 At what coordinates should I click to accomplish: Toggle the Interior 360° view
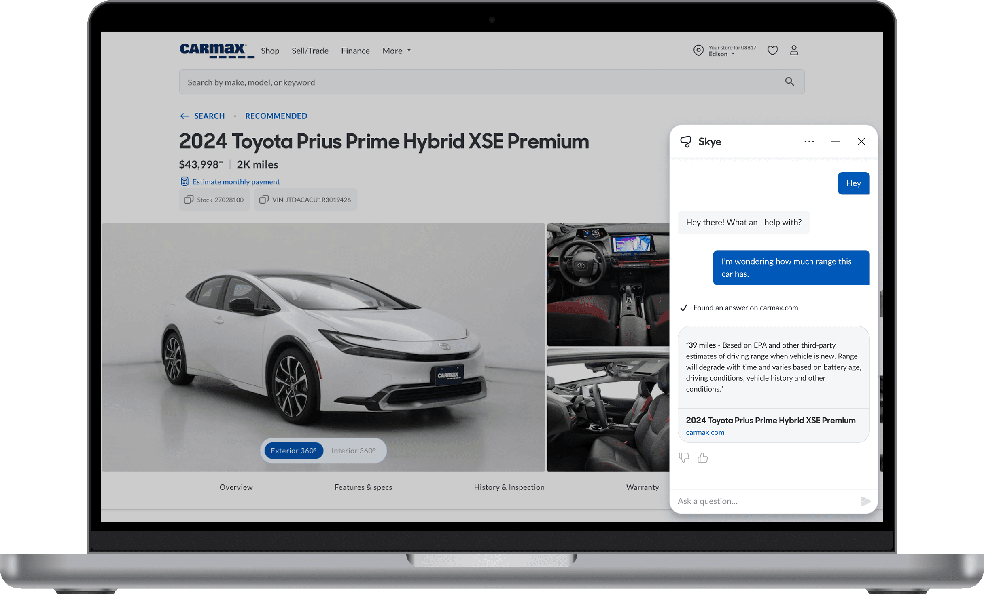tap(354, 450)
